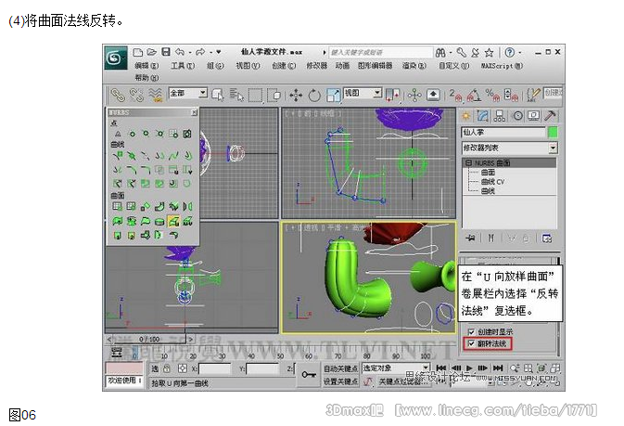Click the Unlink Selection broken-chain icon
Screen dimensions: 624x426
tap(136, 95)
